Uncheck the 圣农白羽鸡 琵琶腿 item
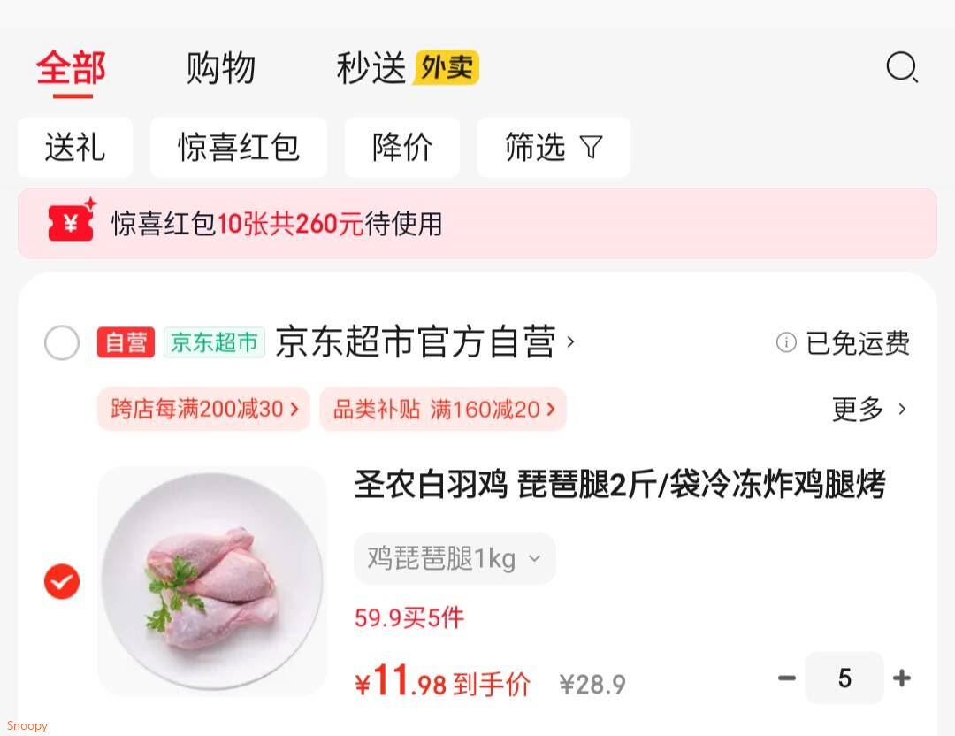Image resolution: width=955 pixels, height=736 pixels. point(62,581)
